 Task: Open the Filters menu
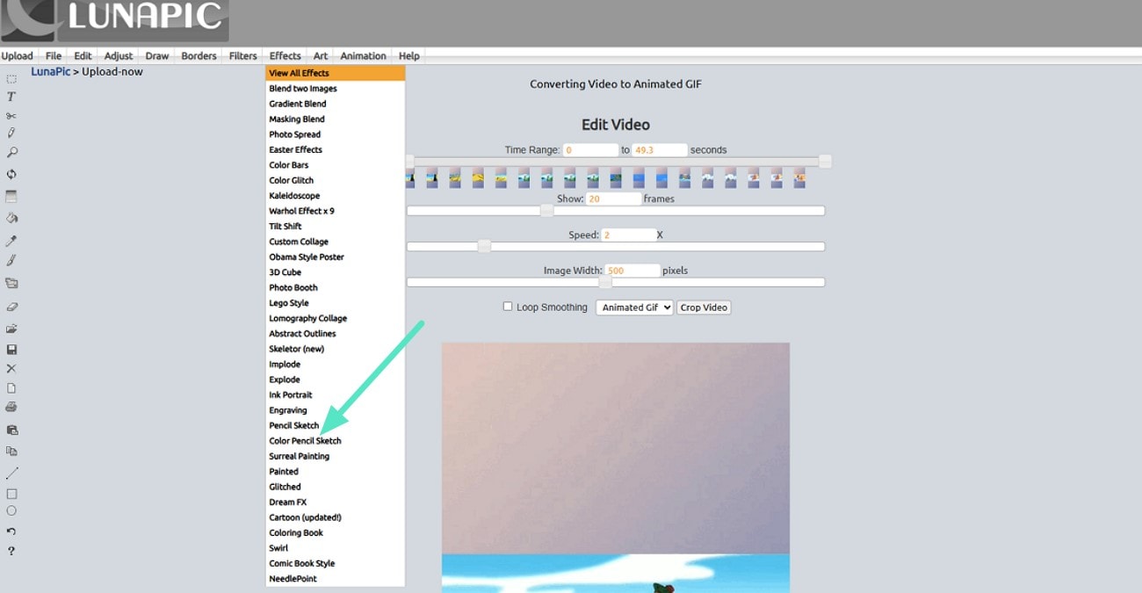(x=243, y=55)
